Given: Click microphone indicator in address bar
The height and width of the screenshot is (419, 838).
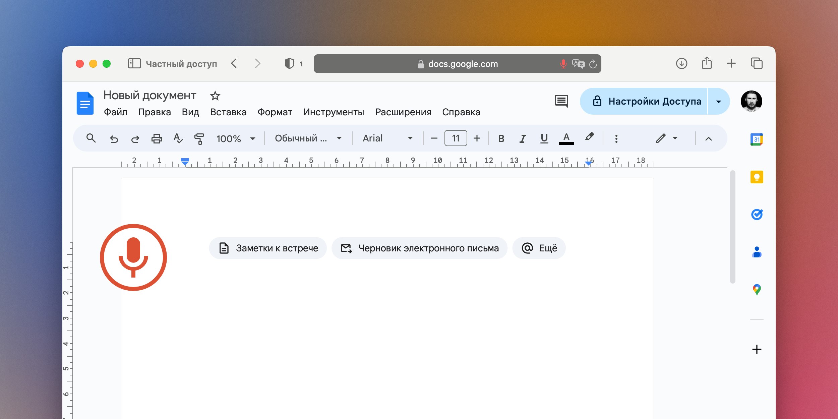Looking at the screenshot, I should click(x=563, y=64).
